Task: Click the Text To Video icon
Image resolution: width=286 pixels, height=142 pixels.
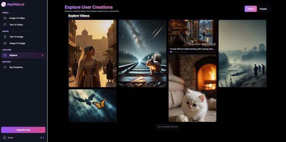Action: 5,25
